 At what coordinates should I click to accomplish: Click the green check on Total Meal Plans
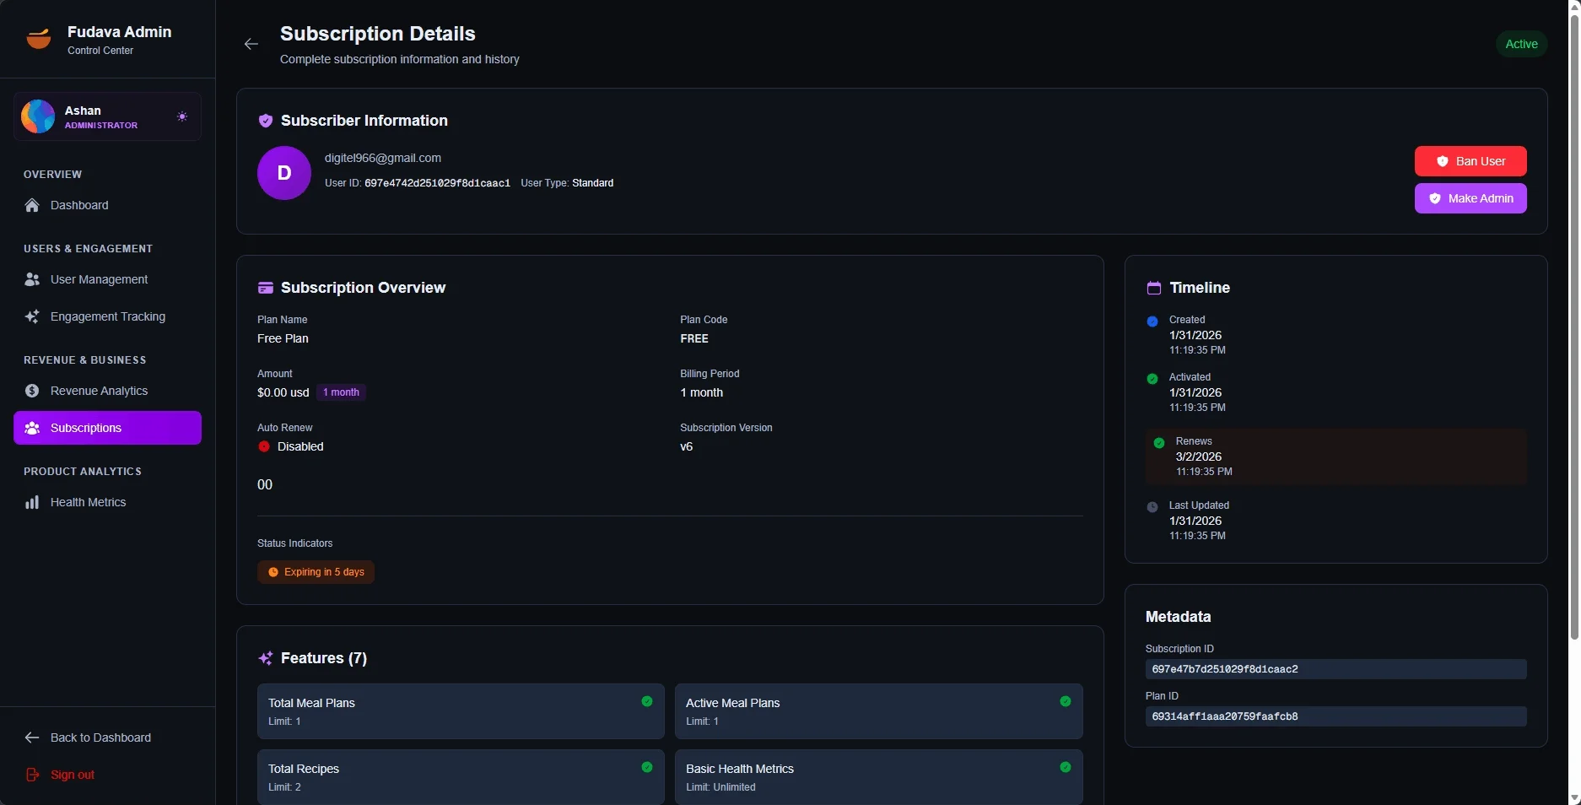646,701
